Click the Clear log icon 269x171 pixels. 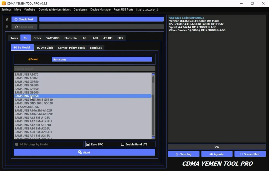click(x=177, y=154)
